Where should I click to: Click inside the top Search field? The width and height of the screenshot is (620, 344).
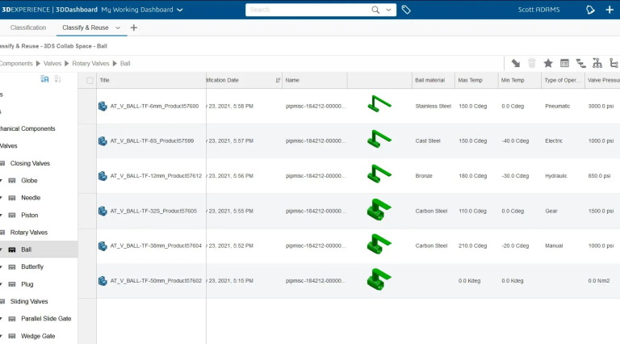click(307, 10)
